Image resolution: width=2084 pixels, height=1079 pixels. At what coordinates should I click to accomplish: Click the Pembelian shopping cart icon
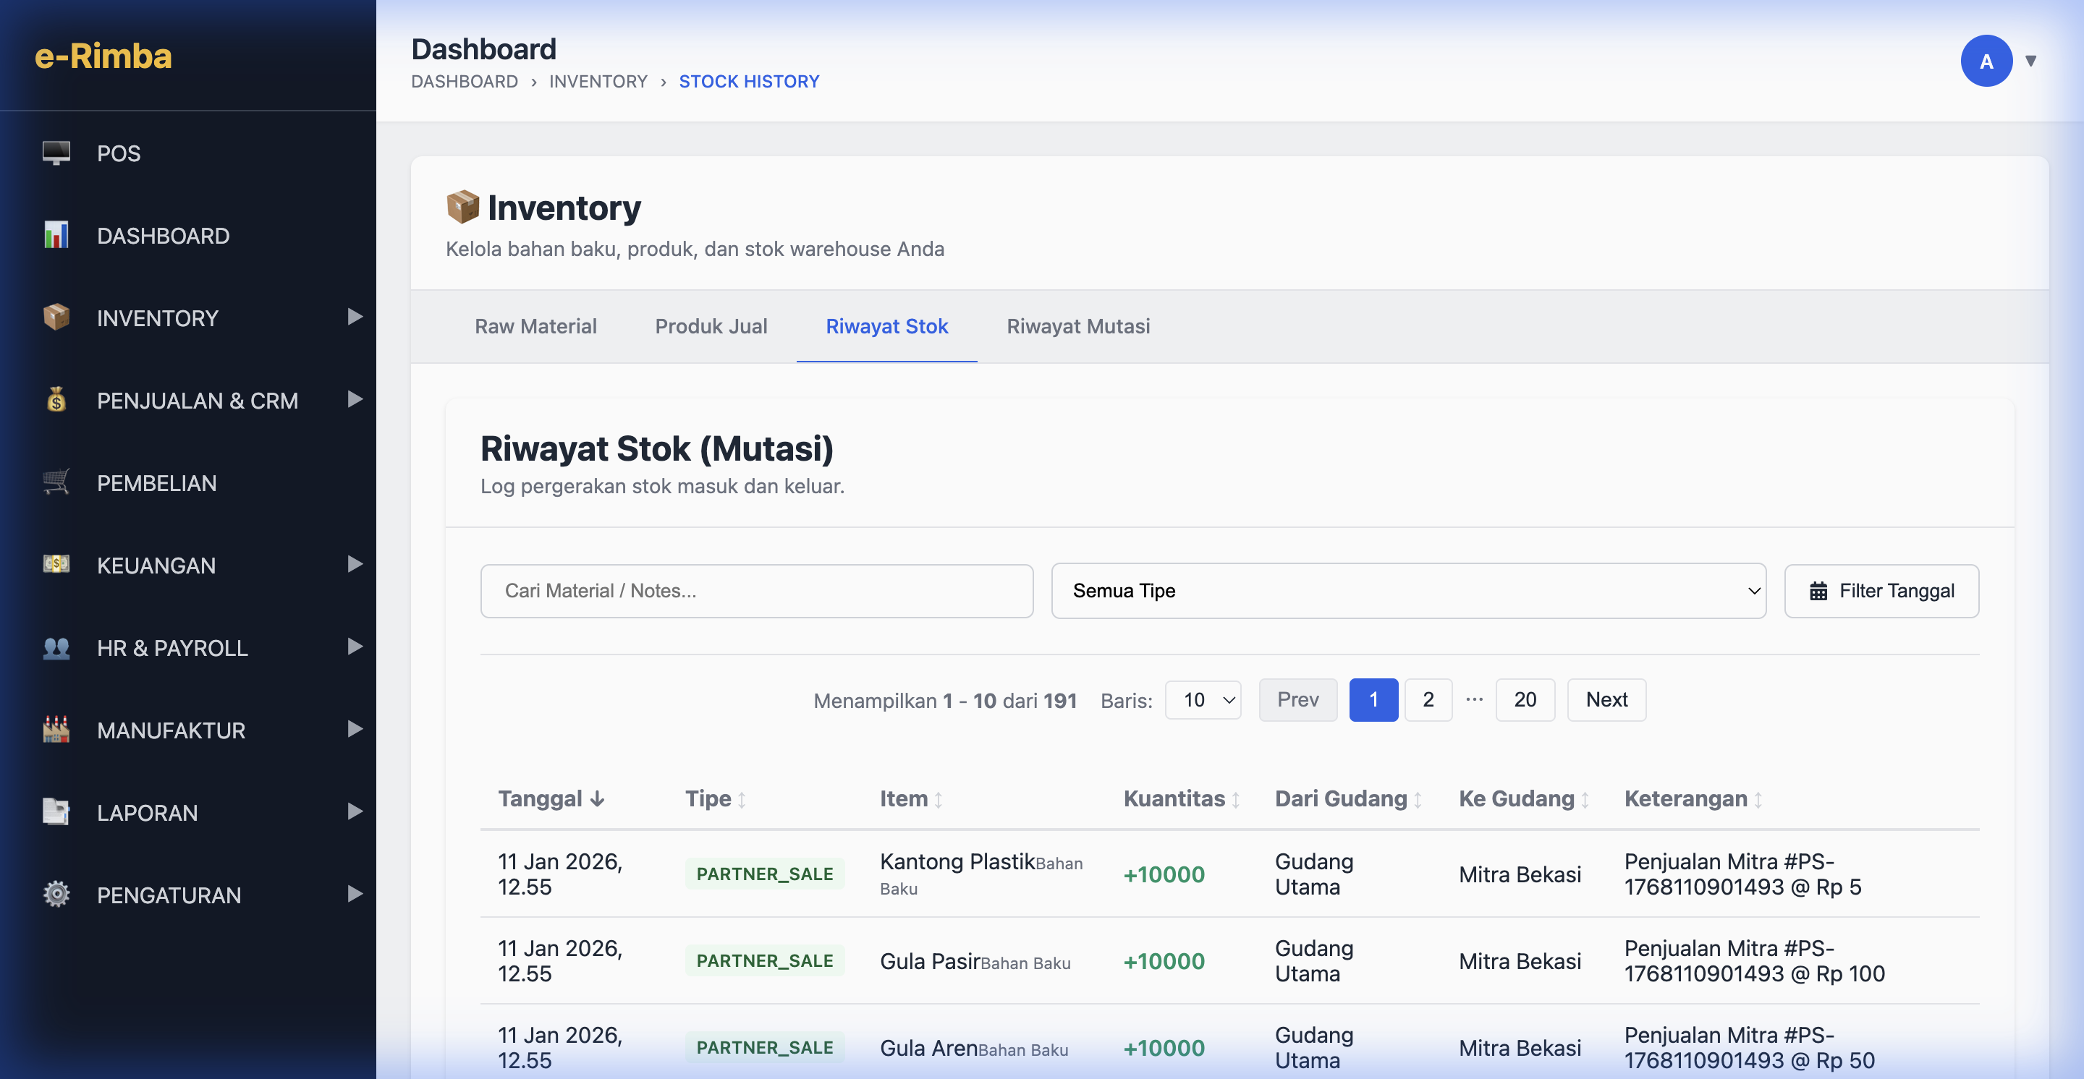point(56,482)
